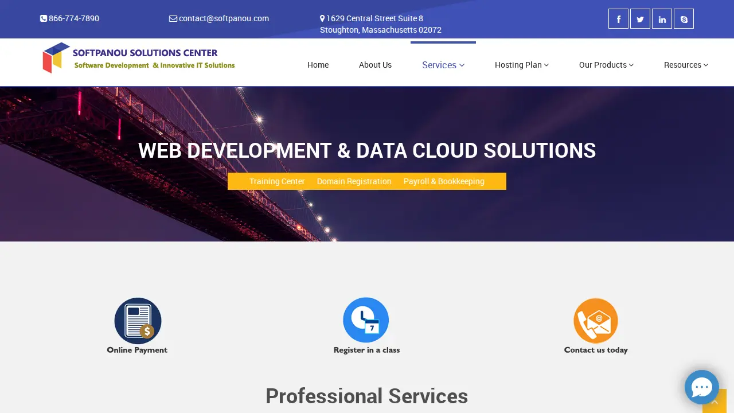This screenshot has width=734, height=413.
Task: Open the LinkedIn social icon
Action: 662,19
